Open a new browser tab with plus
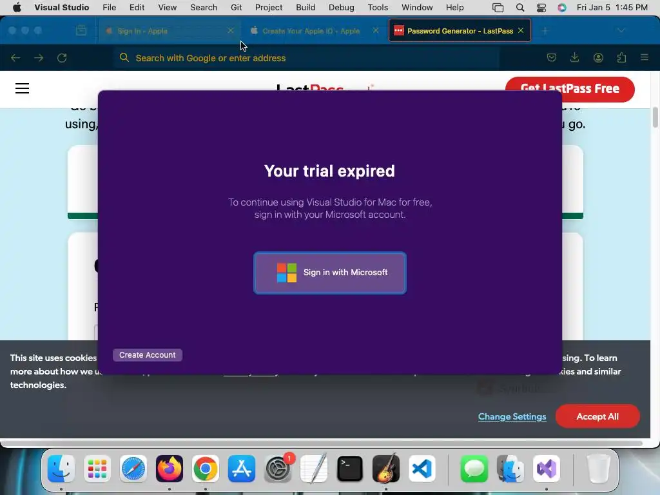This screenshot has width=660, height=495. (545, 31)
